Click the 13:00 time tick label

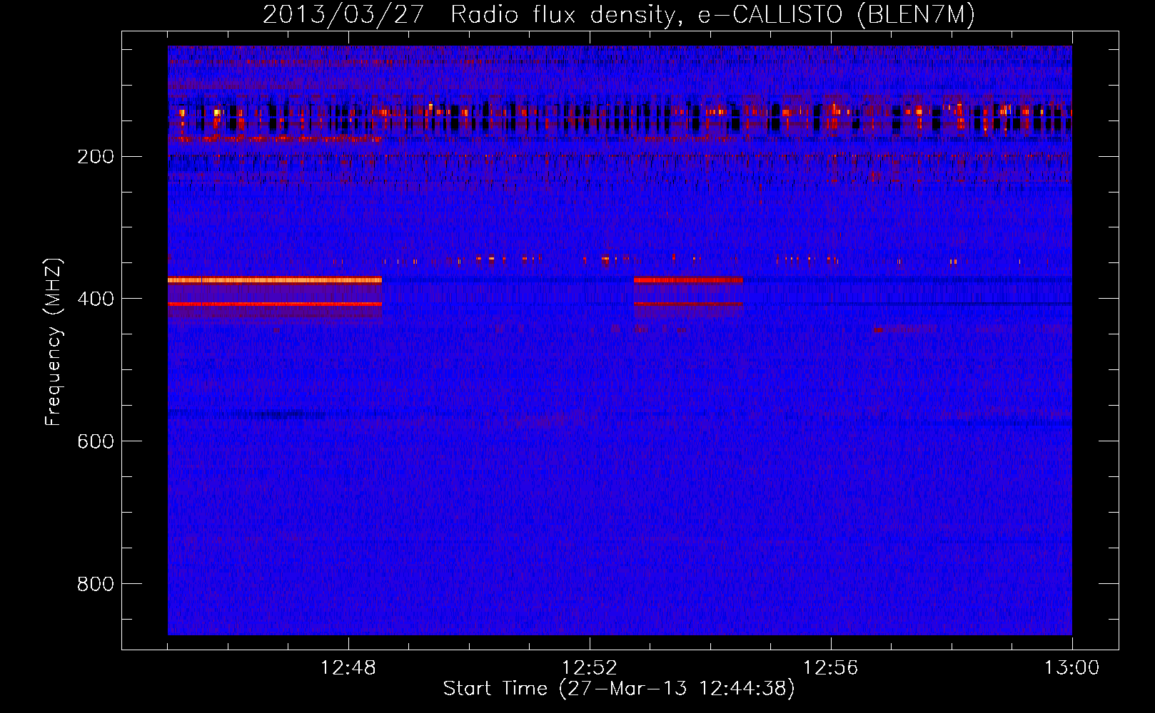[1072, 668]
